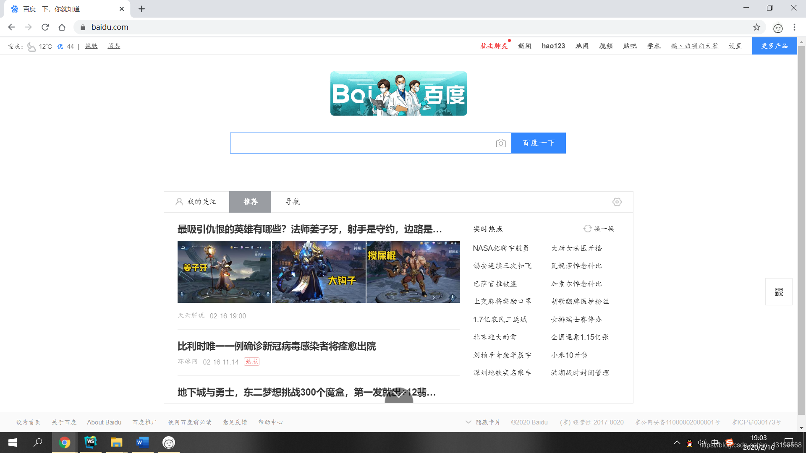
Task: Open WebStorm from the taskbar
Action: (x=90, y=443)
